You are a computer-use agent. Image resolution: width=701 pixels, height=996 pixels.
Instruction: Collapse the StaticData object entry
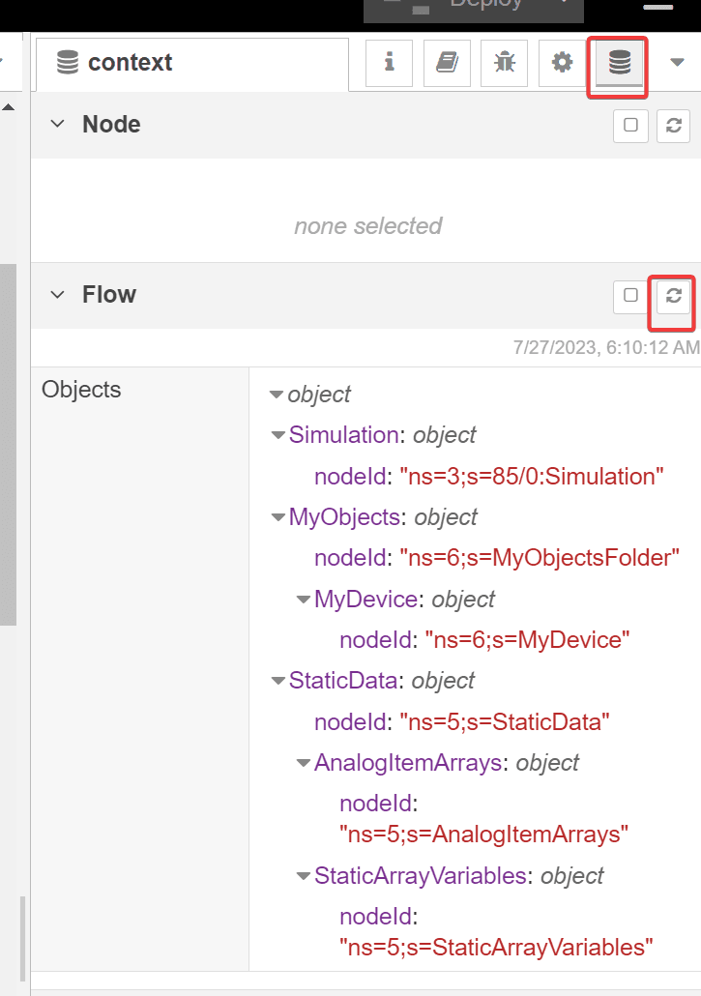click(x=277, y=680)
